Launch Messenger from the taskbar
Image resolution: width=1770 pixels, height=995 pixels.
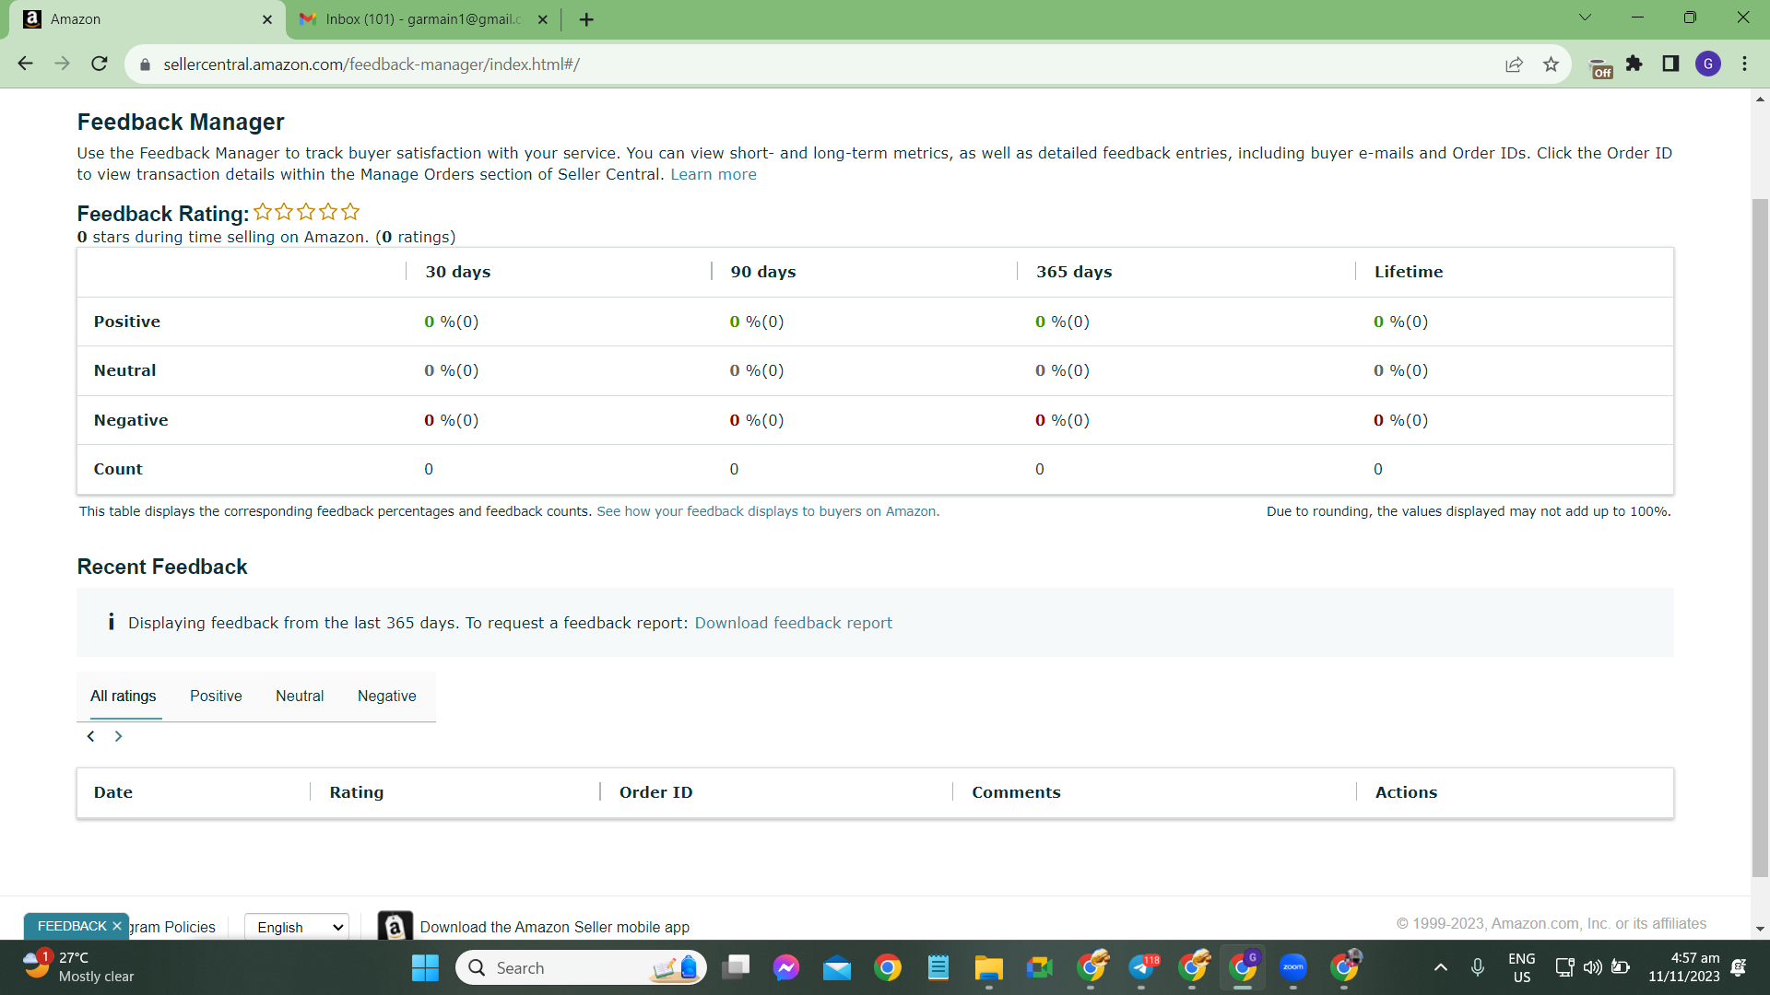click(786, 967)
